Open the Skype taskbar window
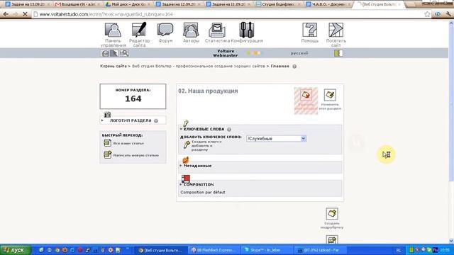This screenshot has width=454, height=255. click(x=267, y=250)
